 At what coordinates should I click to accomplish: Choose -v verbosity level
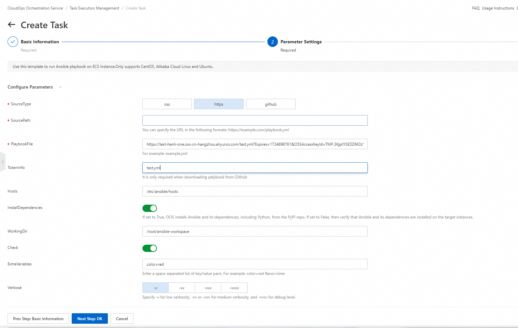tap(156, 288)
